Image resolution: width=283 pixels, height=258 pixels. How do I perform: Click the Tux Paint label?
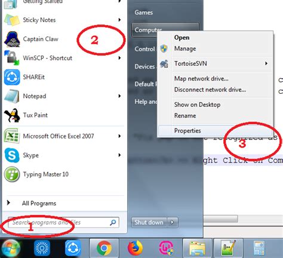click(35, 115)
